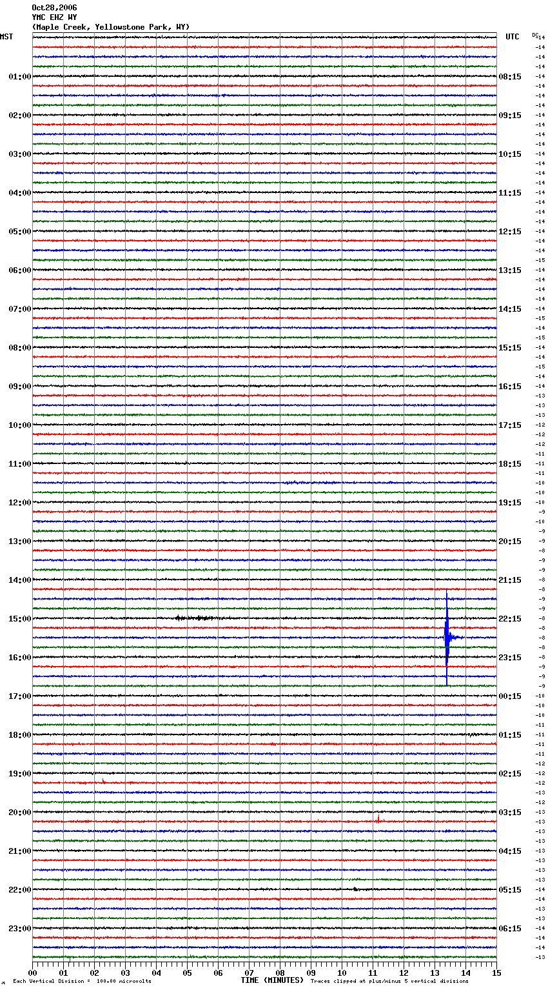Click the '05' tick on the bottom minutes axis
Viewport: 548px width, 990px height.
(187, 973)
